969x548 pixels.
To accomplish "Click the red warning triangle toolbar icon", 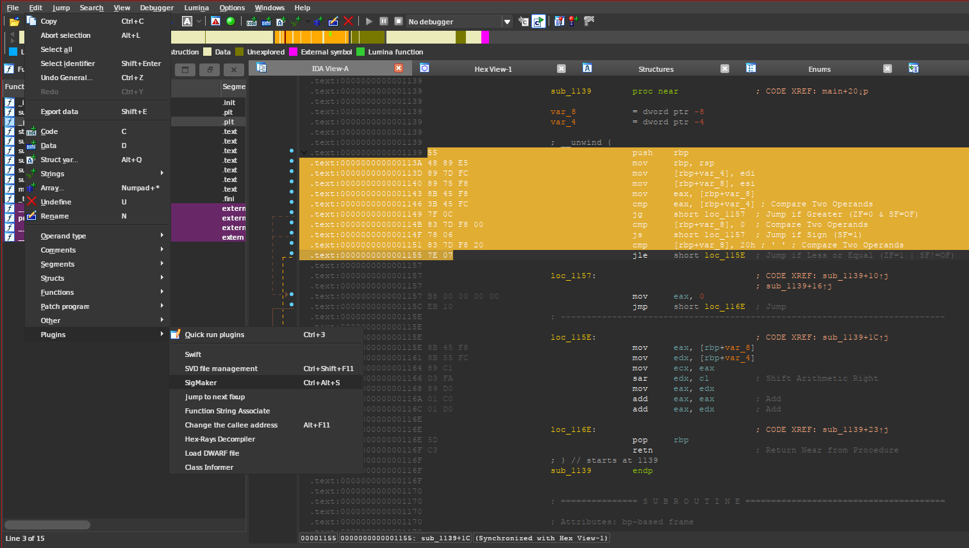I will [x=216, y=21].
